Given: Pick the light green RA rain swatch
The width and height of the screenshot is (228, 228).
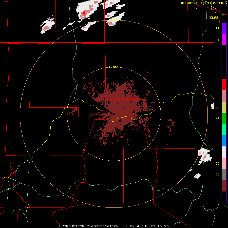Looking at the screenshot, I should pos(224,130).
